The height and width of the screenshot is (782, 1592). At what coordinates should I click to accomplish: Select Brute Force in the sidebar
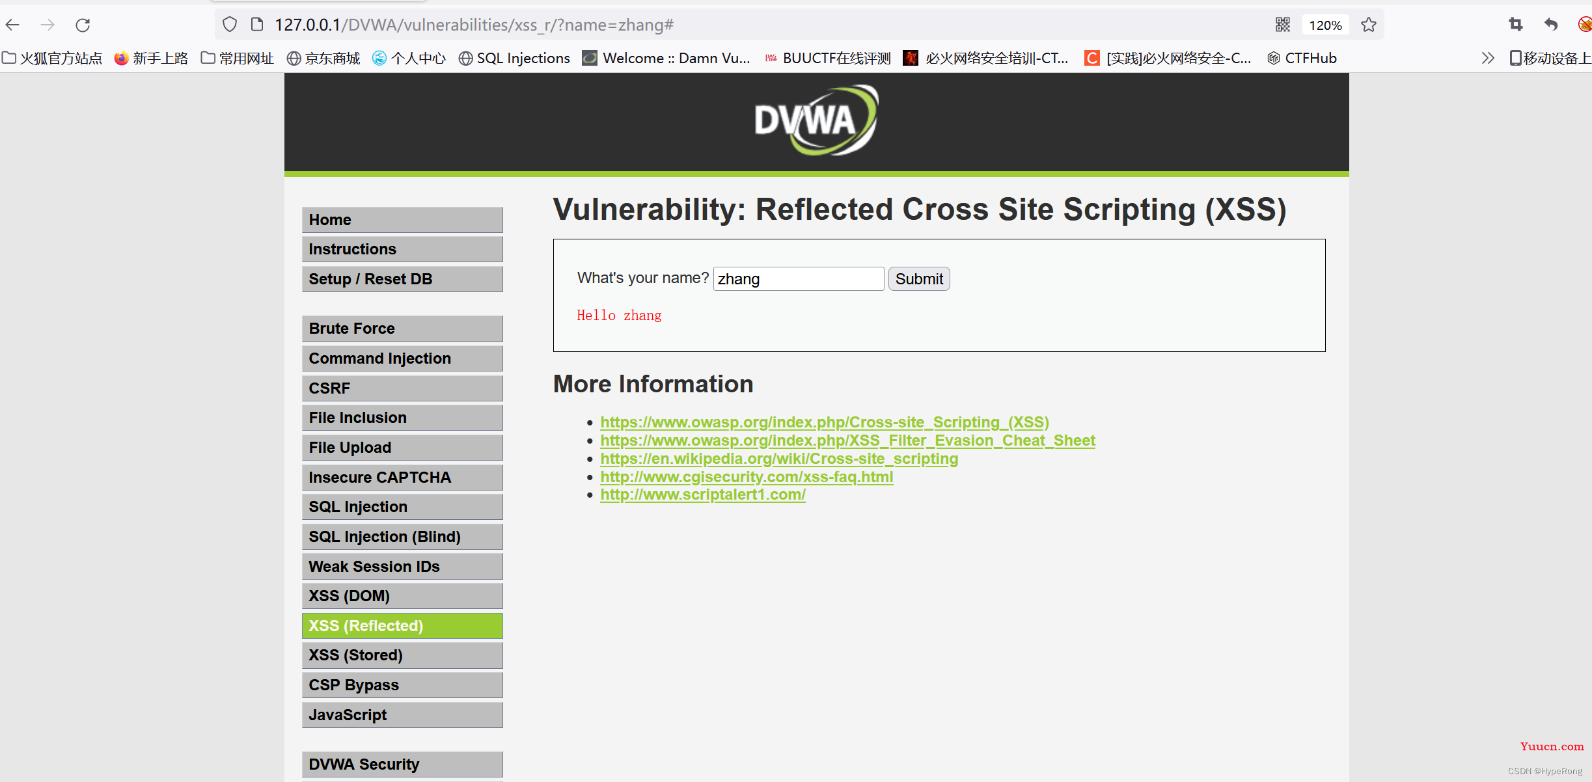(x=402, y=329)
